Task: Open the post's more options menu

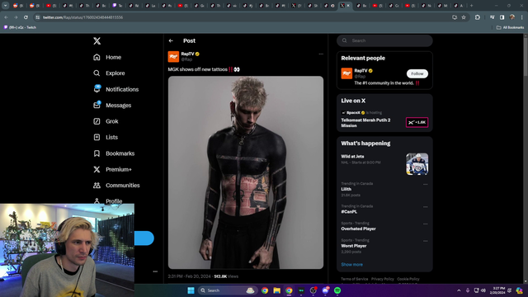Action: point(321,54)
